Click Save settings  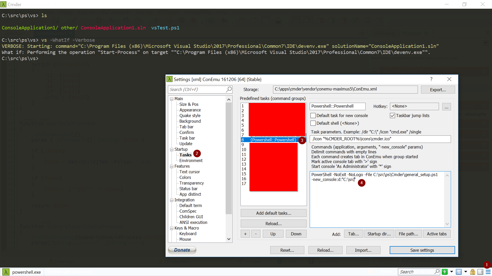pyautogui.click(x=422, y=250)
